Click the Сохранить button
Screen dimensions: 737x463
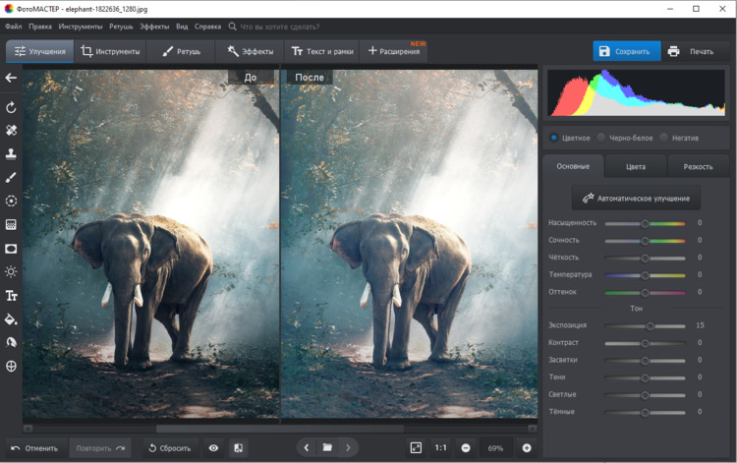point(626,51)
